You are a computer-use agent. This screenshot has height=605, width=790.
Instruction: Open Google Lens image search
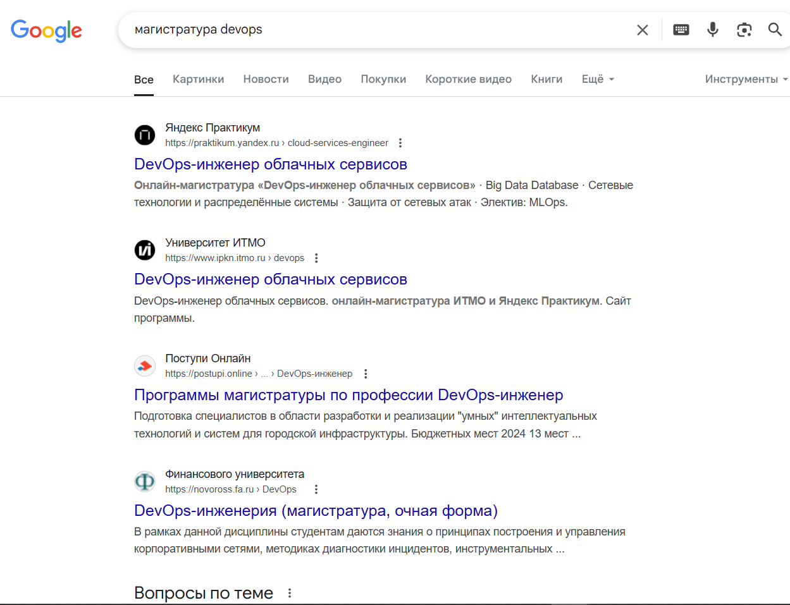[x=744, y=30]
